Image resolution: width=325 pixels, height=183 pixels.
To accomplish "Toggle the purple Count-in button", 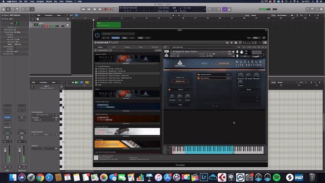I will pos(224,9).
